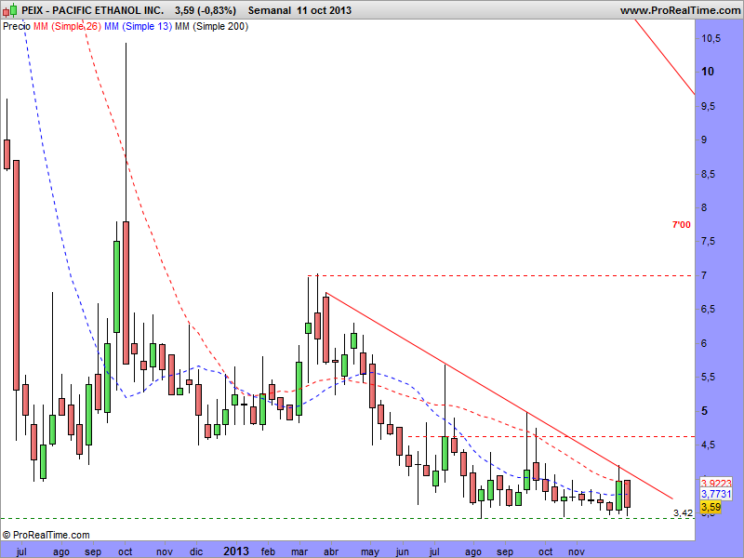
Task: Click the 10,5 price scale label
Action: pyautogui.click(x=711, y=38)
